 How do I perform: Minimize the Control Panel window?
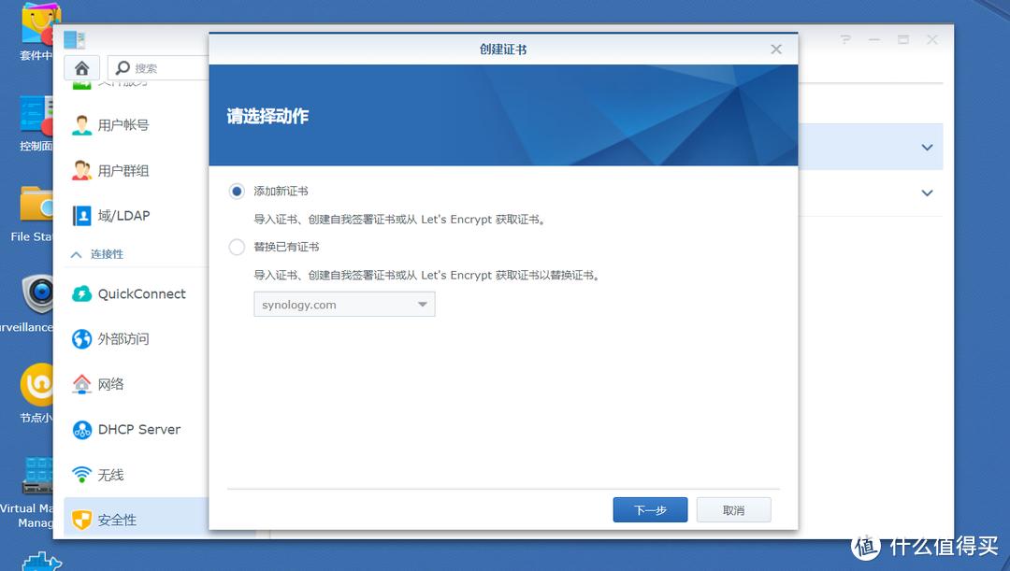point(874,40)
